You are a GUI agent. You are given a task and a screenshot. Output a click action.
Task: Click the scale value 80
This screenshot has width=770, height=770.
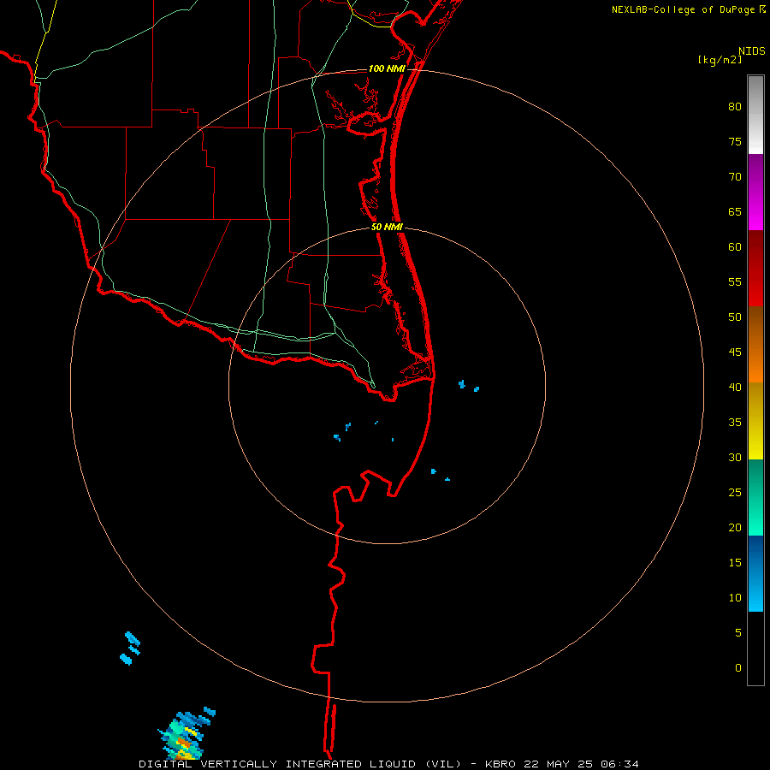pos(735,107)
